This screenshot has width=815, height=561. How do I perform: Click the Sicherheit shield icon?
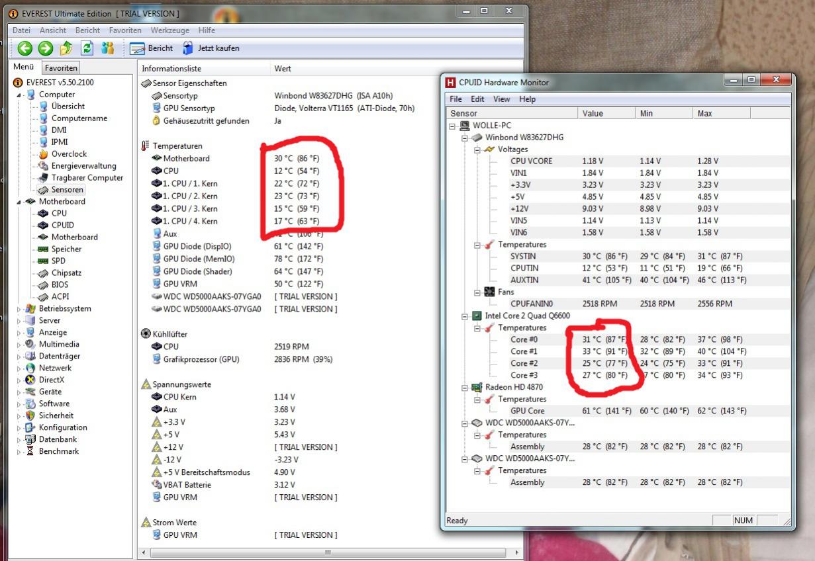(x=30, y=416)
